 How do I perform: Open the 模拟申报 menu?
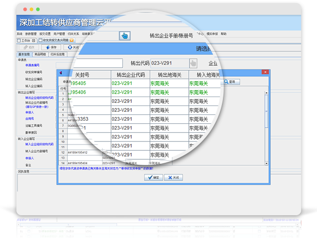tap(212, 34)
